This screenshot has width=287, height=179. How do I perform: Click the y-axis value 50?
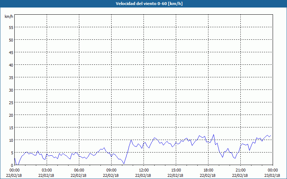[x=11, y=40]
